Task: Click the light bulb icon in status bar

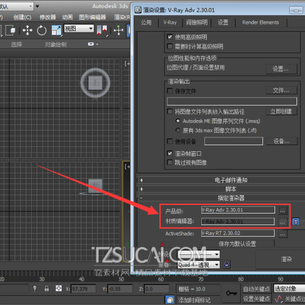Action: pos(35,288)
